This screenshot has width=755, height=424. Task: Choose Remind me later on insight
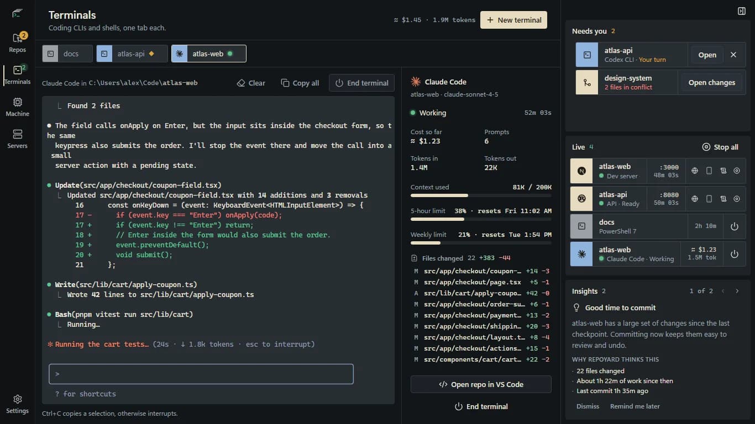click(635, 406)
